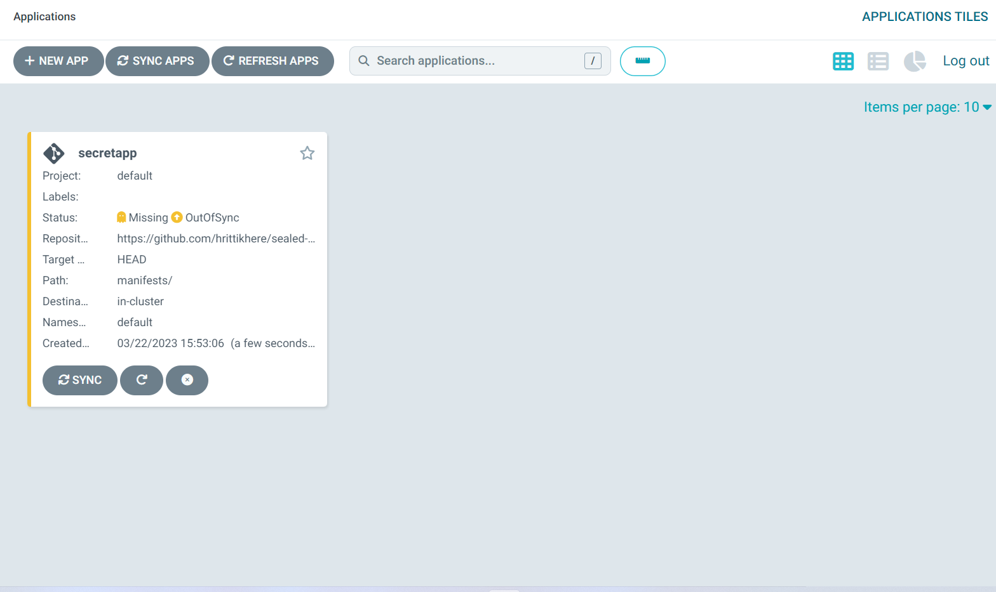Click the 'HEAD' target revision value

click(x=131, y=260)
